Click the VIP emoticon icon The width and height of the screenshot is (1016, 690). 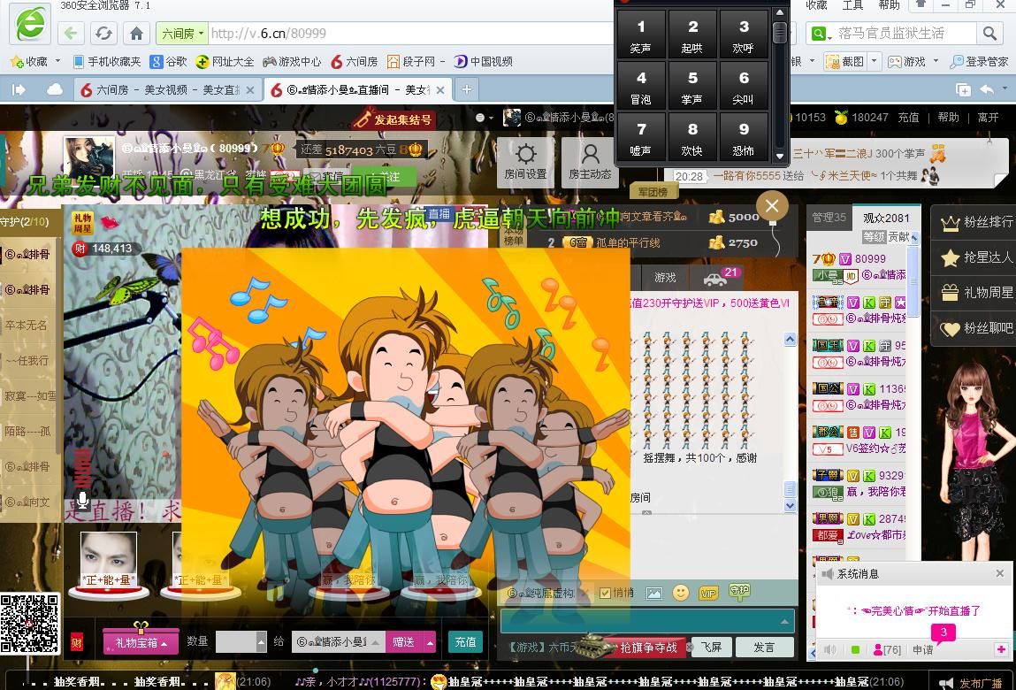coord(708,594)
